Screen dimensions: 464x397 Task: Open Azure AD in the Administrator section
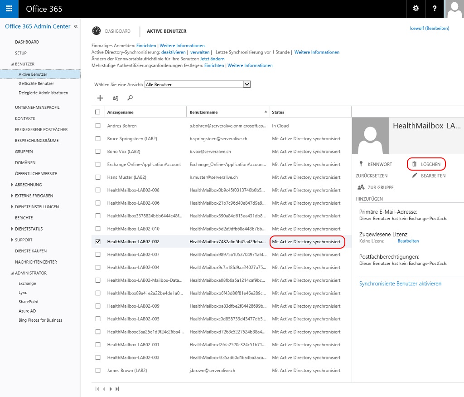point(27,311)
